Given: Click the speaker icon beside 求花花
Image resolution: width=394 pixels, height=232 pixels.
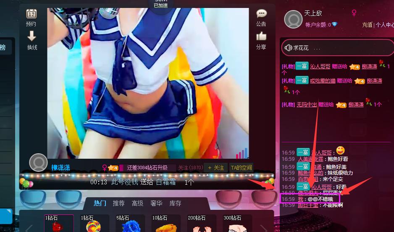Looking at the screenshot, I should coord(288,48).
